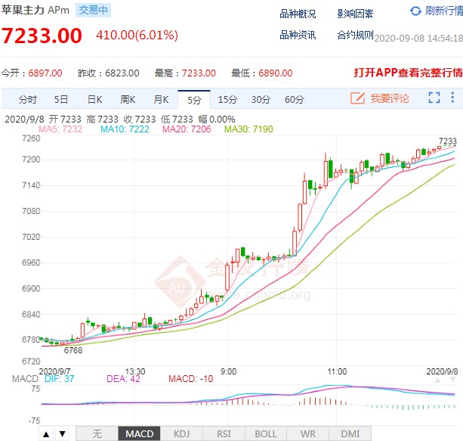The width and height of the screenshot is (463, 441).
Task: Click the up arrow indicator button
Action: 46,434
